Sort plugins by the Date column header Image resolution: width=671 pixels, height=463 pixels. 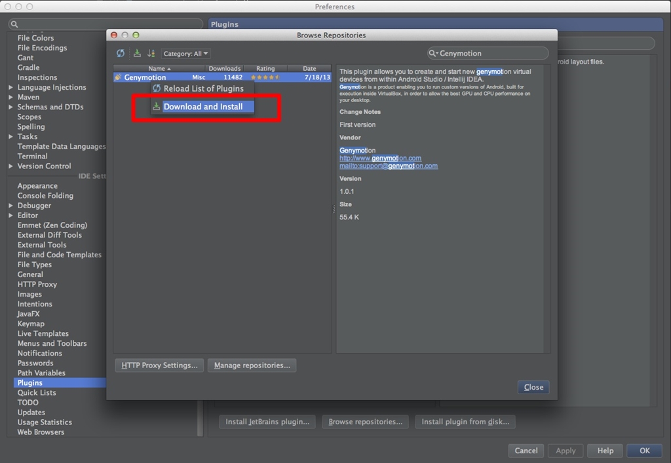point(309,68)
